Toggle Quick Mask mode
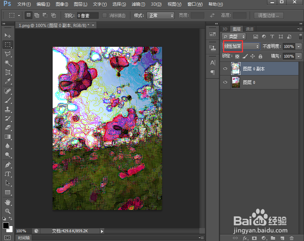This screenshot has width=304, height=241. [x=8, y=238]
